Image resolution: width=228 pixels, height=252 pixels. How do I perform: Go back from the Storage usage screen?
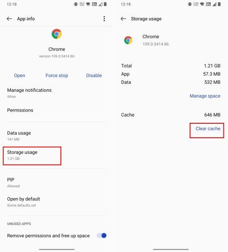[123, 19]
